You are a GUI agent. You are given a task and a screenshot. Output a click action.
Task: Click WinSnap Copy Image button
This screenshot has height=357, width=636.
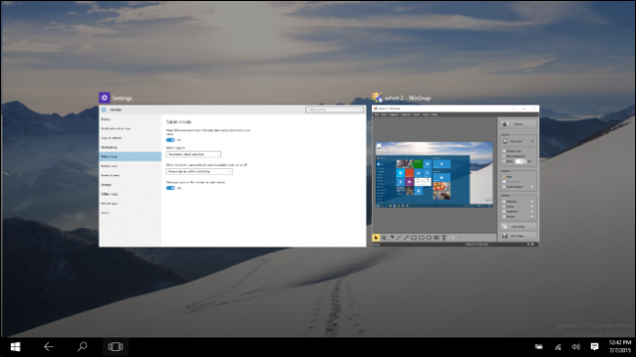point(519,226)
